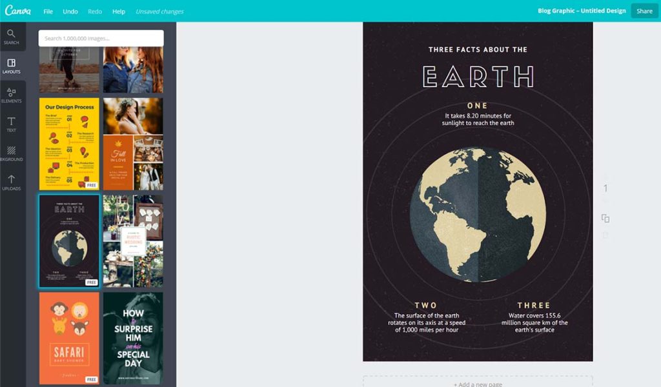Viewport: 661px width, 387px height.
Task: Click the design title Blog Graphic – Untitled Design
Action: (x=582, y=11)
